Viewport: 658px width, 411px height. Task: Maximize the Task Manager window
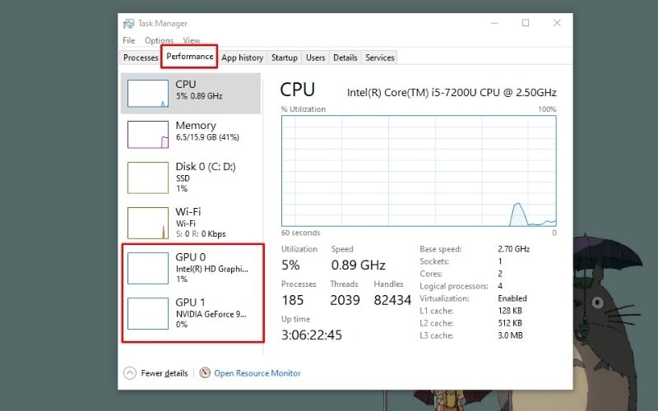(x=526, y=23)
